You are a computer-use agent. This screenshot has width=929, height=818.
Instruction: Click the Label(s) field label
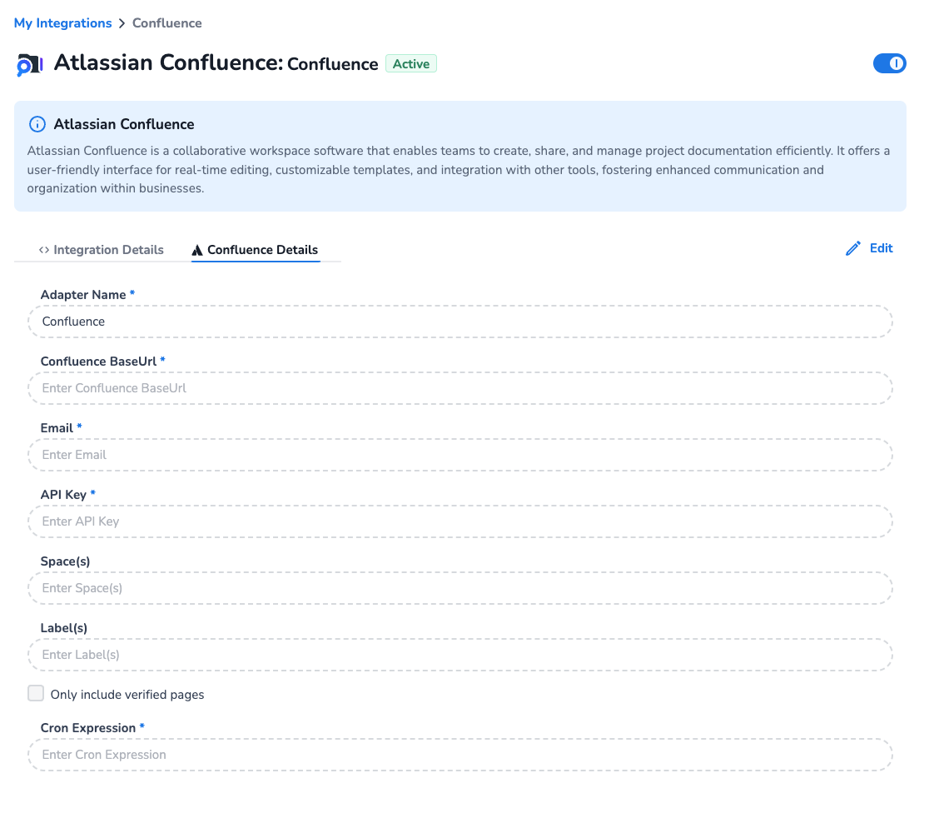pos(64,628)
